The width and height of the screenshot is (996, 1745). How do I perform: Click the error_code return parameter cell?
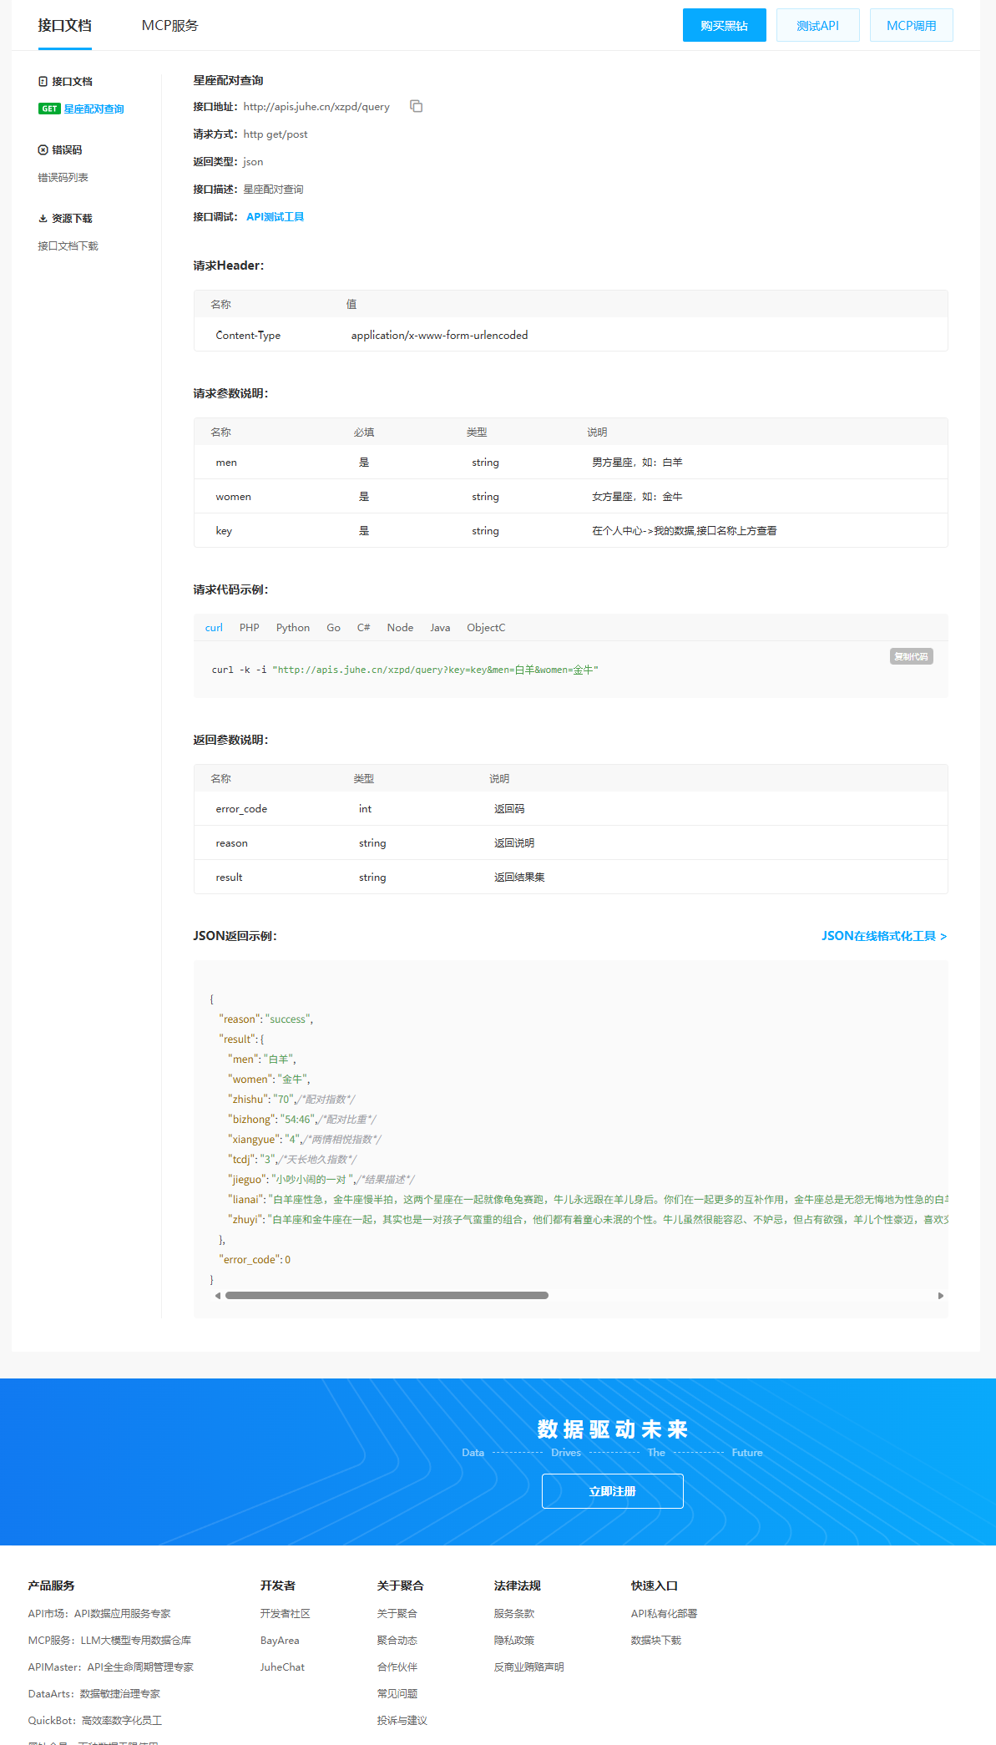click(x=241, y=809)
